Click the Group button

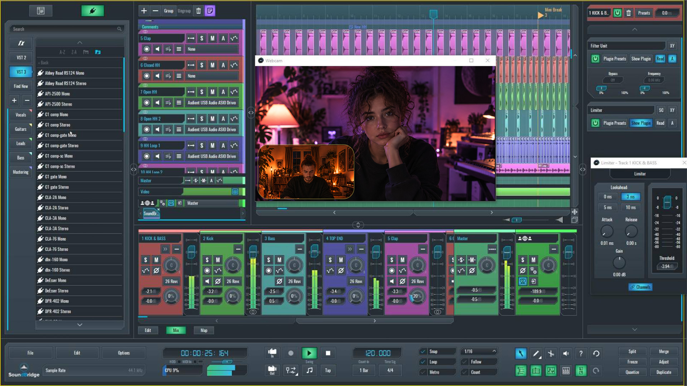pyautogui.click(x=169, y=11)
